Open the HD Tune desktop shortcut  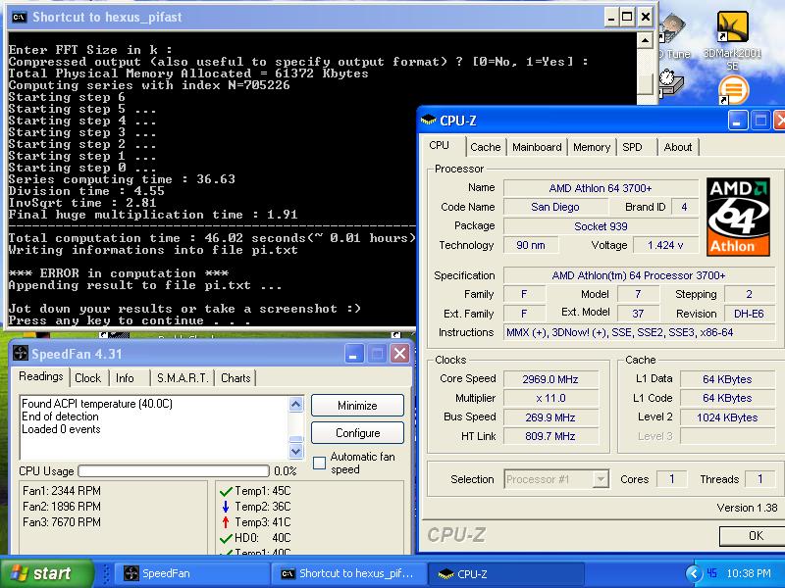click(x=674, y=37)
